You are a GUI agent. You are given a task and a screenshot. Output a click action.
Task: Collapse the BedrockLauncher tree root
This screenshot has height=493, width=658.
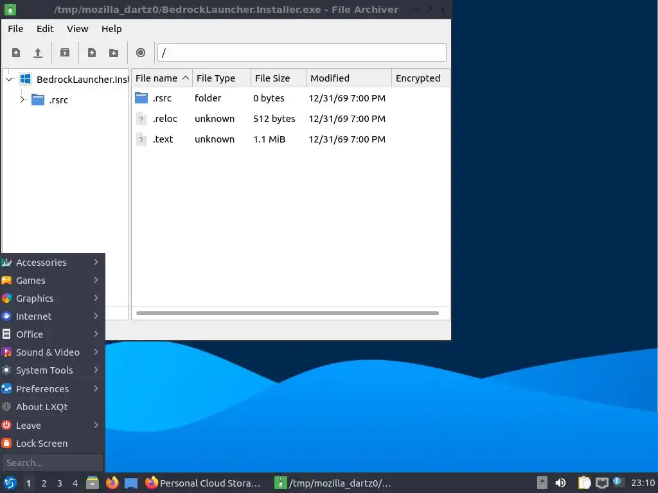tap(9, 79)
